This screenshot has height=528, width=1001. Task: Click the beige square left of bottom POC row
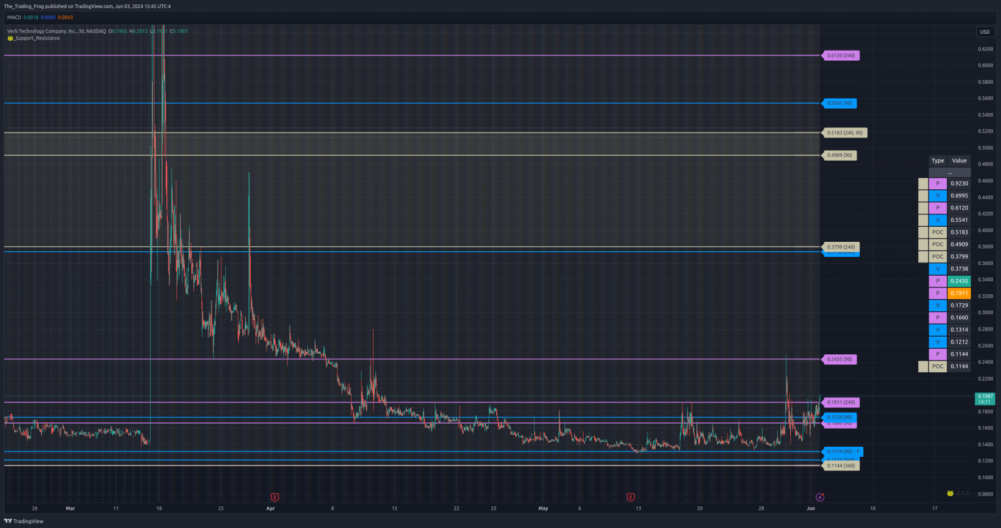923,367
